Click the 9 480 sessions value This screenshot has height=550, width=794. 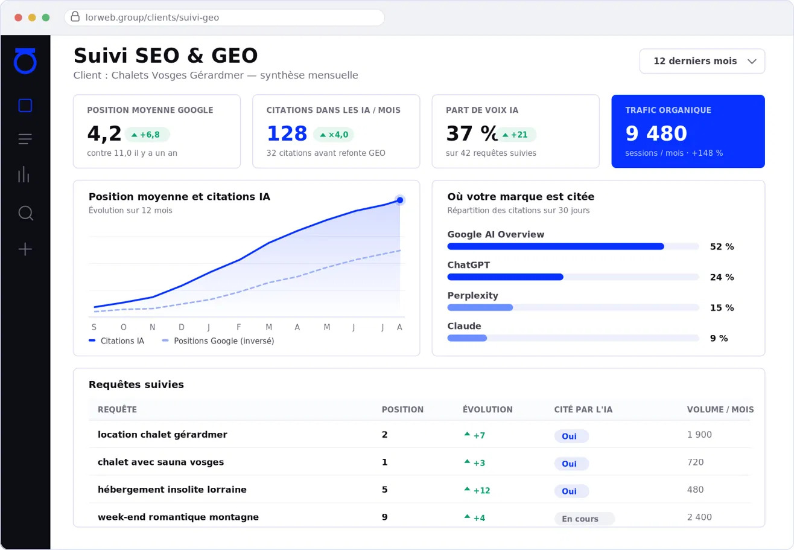pyautogui.click(x=656, y=133)
